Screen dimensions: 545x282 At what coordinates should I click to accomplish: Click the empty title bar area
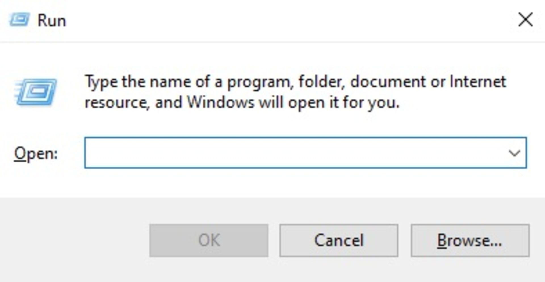(284, 20)
